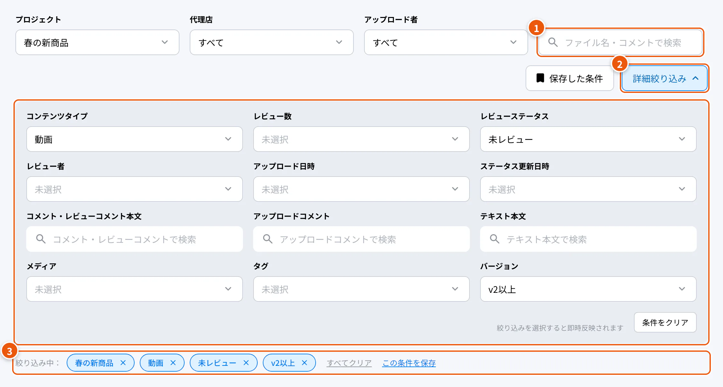The height and width of the screenshot is (387, 723).
Task: Click the 絞り込み中： label
Action: (x=38, y=363)
